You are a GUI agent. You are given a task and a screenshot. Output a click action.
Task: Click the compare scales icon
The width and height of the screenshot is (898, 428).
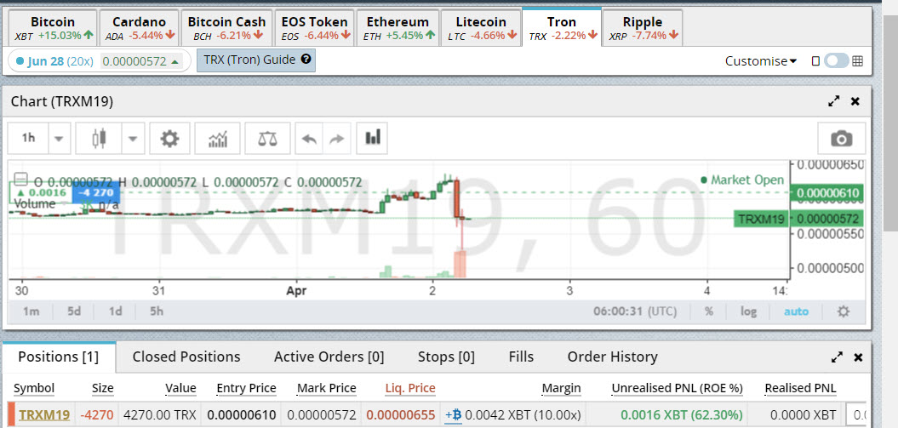coord(267,138)
